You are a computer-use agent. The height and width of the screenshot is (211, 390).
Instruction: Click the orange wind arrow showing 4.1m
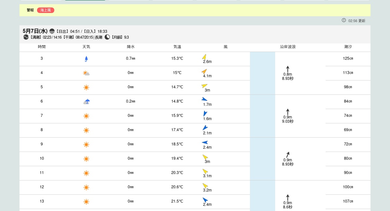pos(204,71)
